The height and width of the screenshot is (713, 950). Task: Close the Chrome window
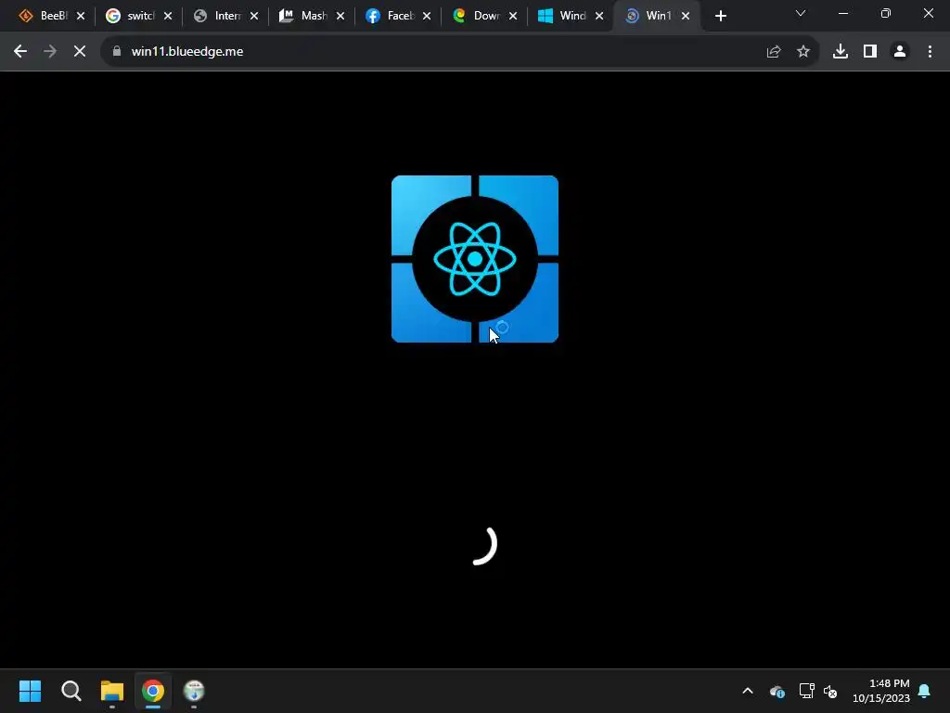point(928,13)
